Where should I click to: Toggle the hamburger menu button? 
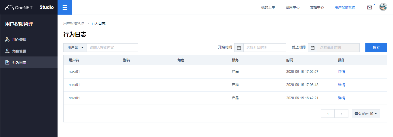click(65, 7)
